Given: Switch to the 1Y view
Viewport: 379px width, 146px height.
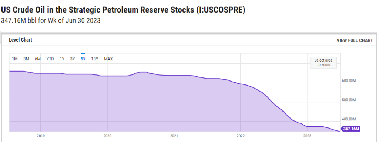Looking at the screenshot, I should [x=62, y=59].
